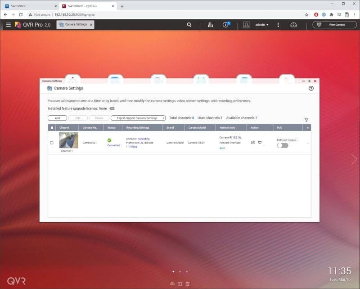The height and width of the screenshot is (289, 360).
Task: Click the filter funnel icon above table
Action: pos(306,120)
